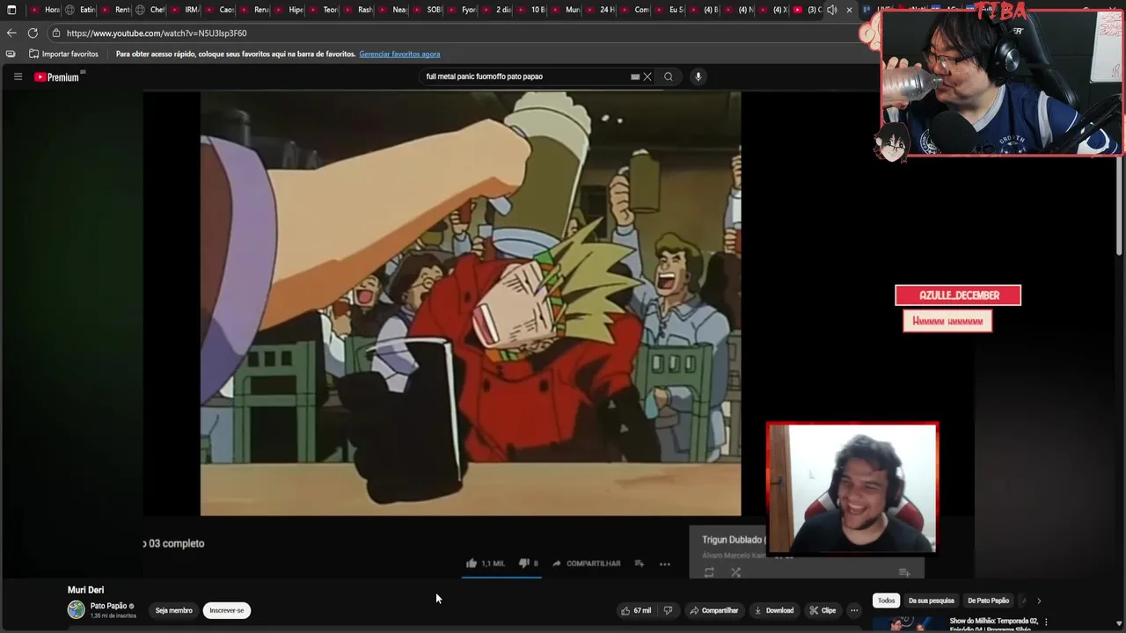The image size is (1126, 633).
Task: Like the video with 67 mil thumbs-up
Action: (x=636, y=610)
